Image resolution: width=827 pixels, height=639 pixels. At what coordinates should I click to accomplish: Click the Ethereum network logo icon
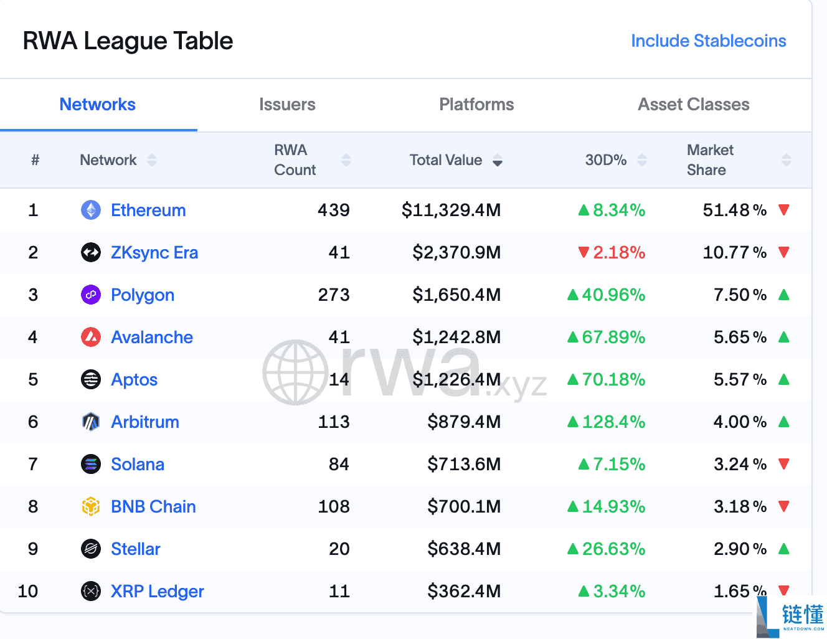pos(91,210)
